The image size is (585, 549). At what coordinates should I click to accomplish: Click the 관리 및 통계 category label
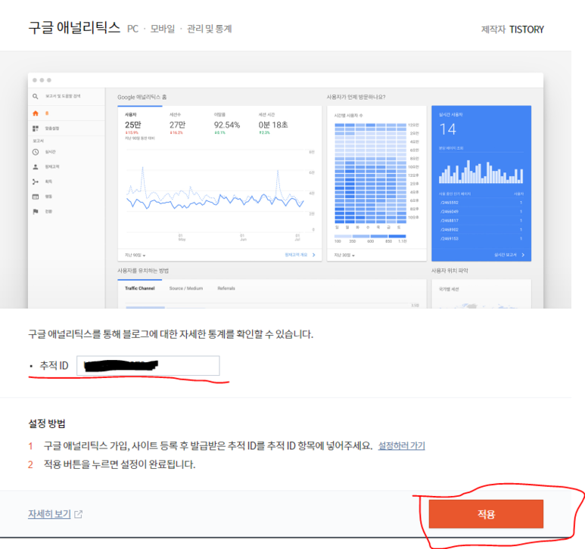210,29
